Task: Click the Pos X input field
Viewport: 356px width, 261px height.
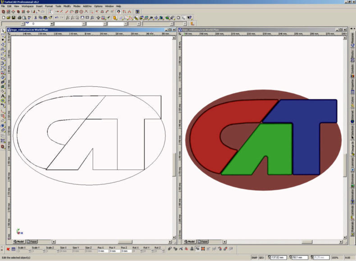Action: click(103, 251)
